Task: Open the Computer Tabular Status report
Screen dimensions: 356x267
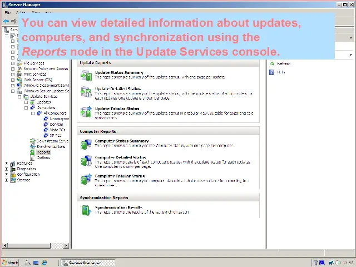Action: (120, 176)
